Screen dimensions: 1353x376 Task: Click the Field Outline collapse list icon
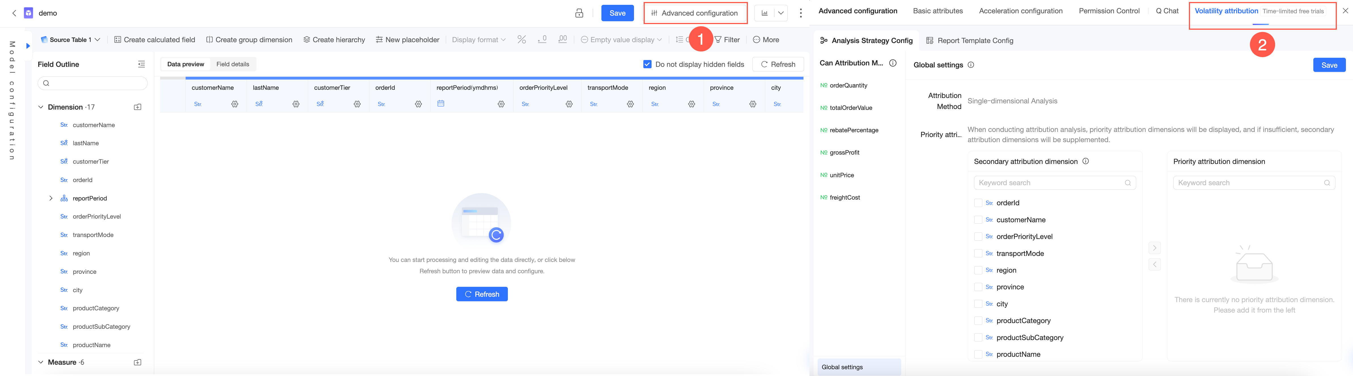click(141, 65)
